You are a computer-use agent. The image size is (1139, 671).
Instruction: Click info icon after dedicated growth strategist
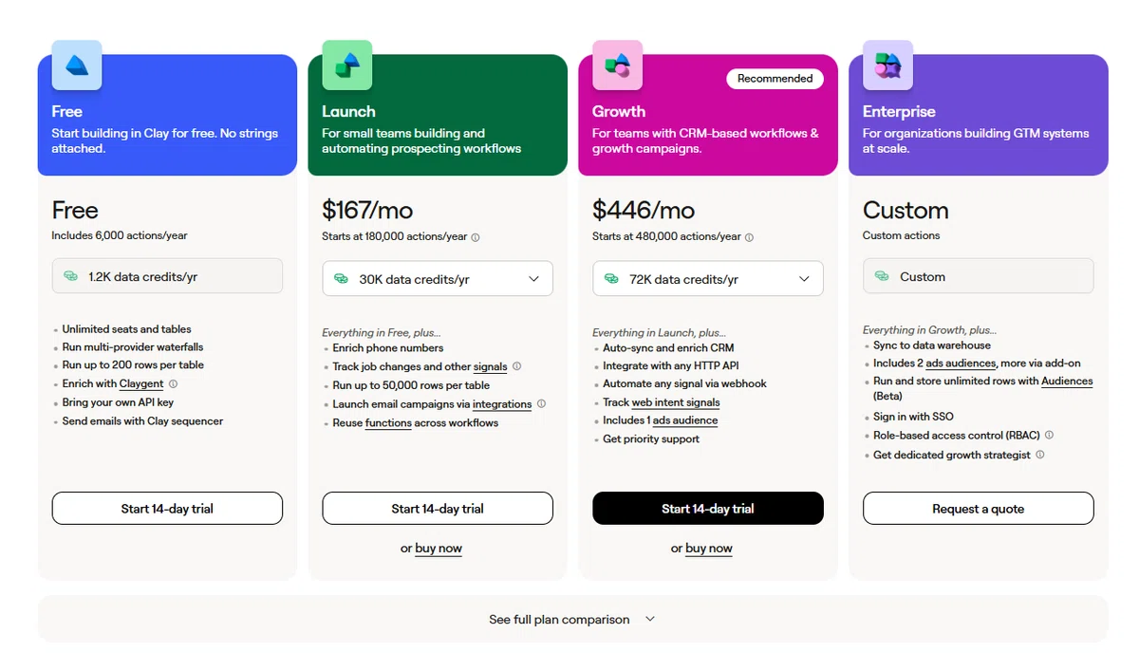[x=1040, y=456]
